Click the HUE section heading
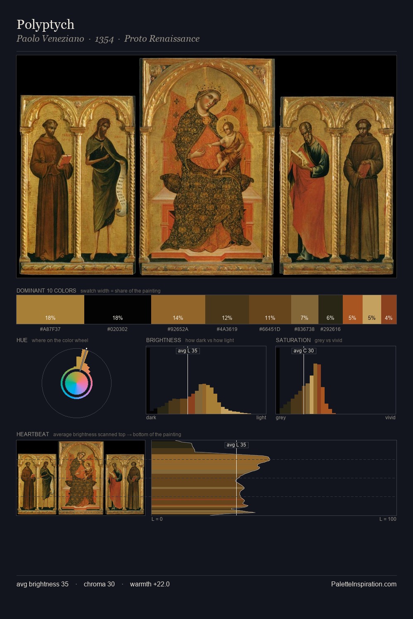 22,340
